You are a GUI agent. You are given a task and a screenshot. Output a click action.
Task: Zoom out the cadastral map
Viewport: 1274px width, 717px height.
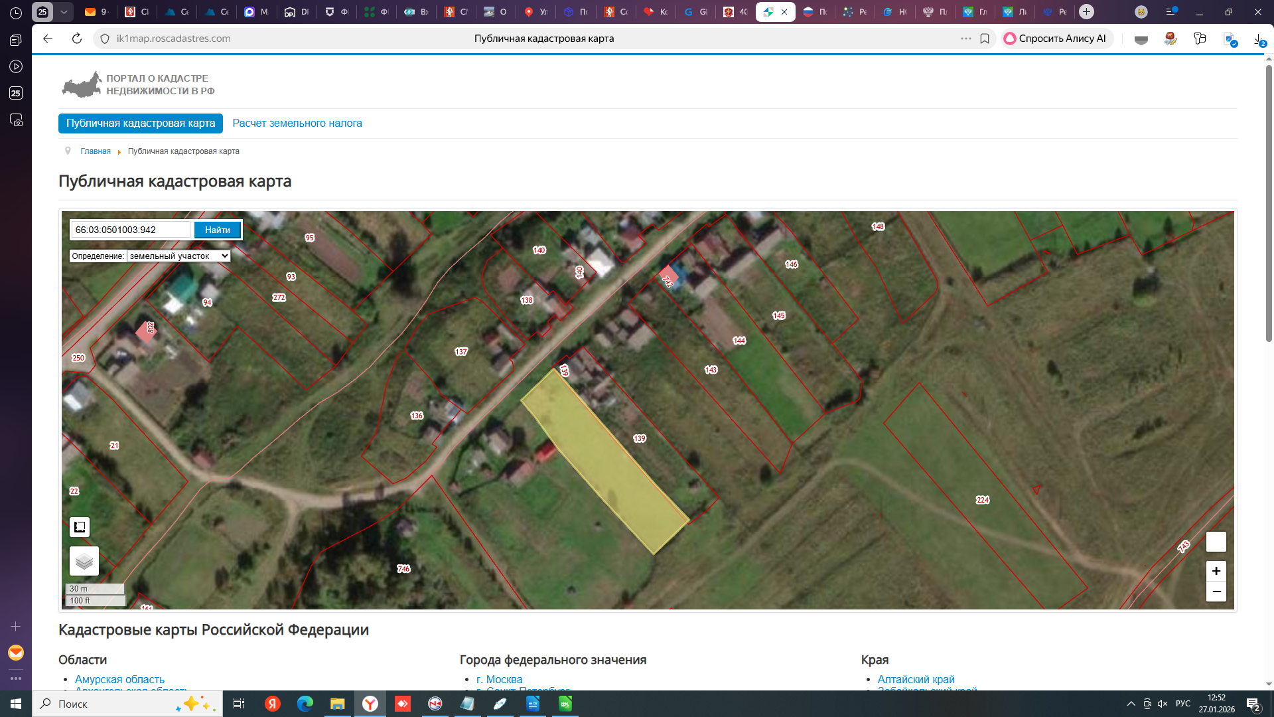click(x=1216, y=592)
